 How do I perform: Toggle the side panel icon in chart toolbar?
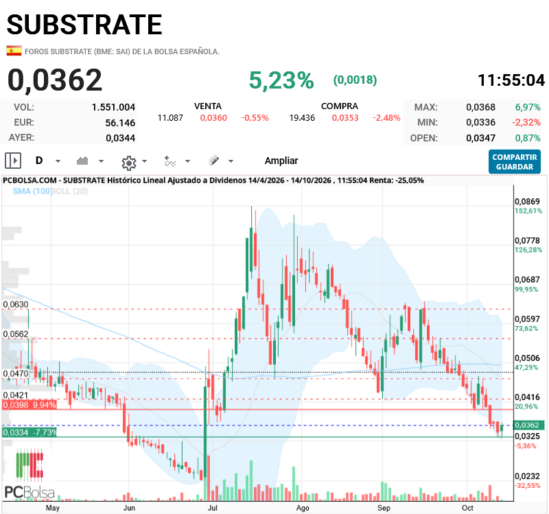click(13, 161)
